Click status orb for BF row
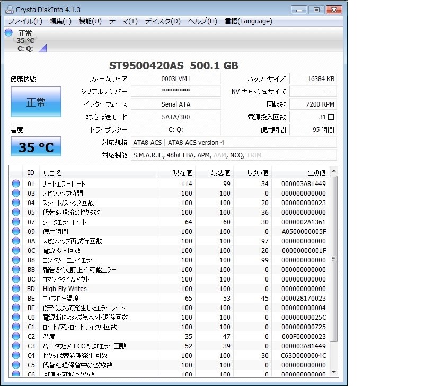434x386 pixels. [x=16, y=308]
